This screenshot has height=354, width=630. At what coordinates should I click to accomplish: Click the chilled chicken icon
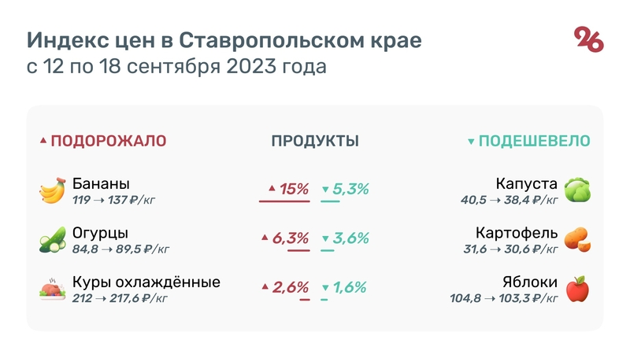[x=52, y=288]
